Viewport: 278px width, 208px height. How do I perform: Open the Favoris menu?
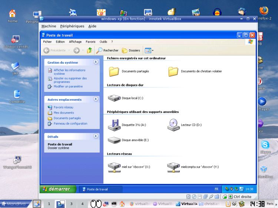[x=90, y=42]
